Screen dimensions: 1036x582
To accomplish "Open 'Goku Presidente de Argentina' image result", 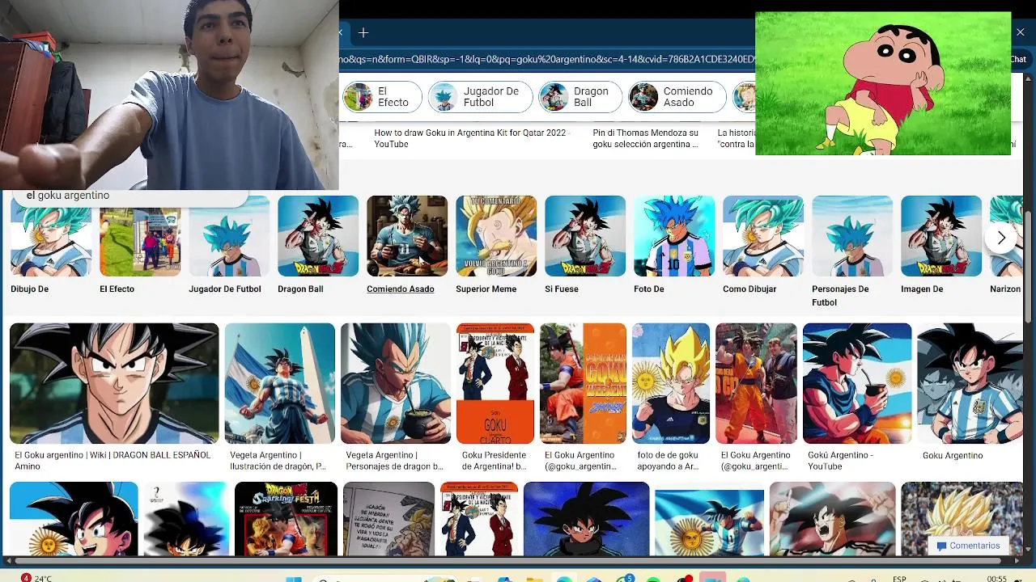I will tap(495, 383).
